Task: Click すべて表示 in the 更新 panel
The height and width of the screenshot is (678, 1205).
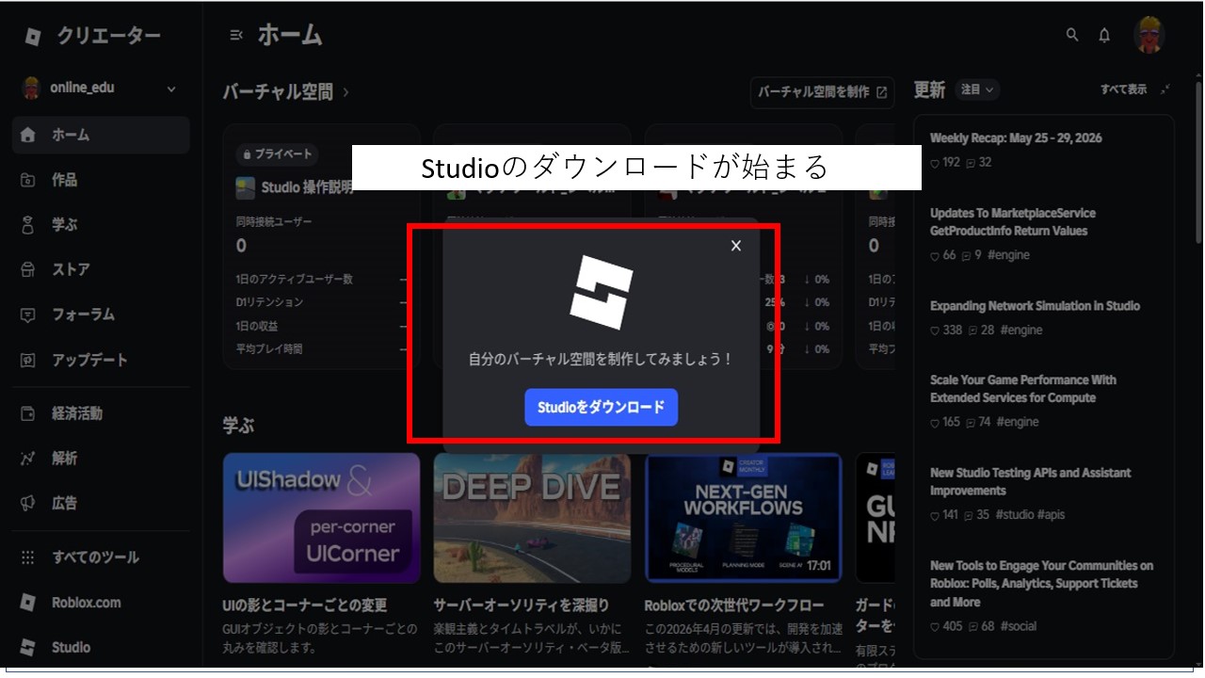Action: 1123,89
